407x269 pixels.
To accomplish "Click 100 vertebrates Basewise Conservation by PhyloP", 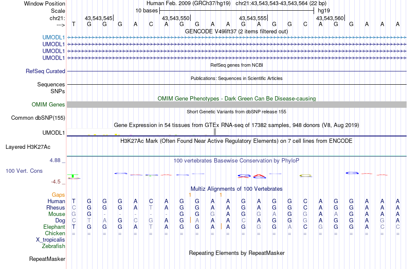I will [236, 161].
